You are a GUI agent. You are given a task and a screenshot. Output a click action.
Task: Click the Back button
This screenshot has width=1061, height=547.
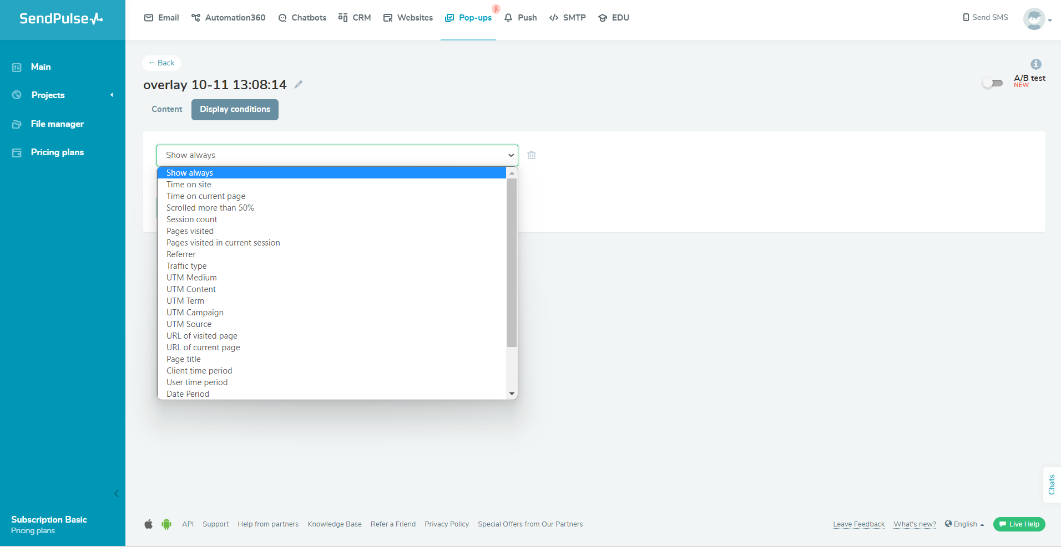click(x=161, y=63)
